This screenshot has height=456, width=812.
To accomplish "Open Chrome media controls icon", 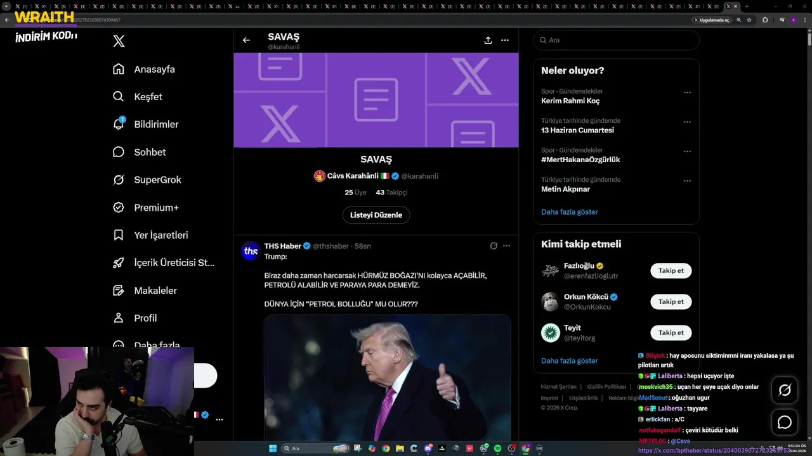I will point(782,20).
